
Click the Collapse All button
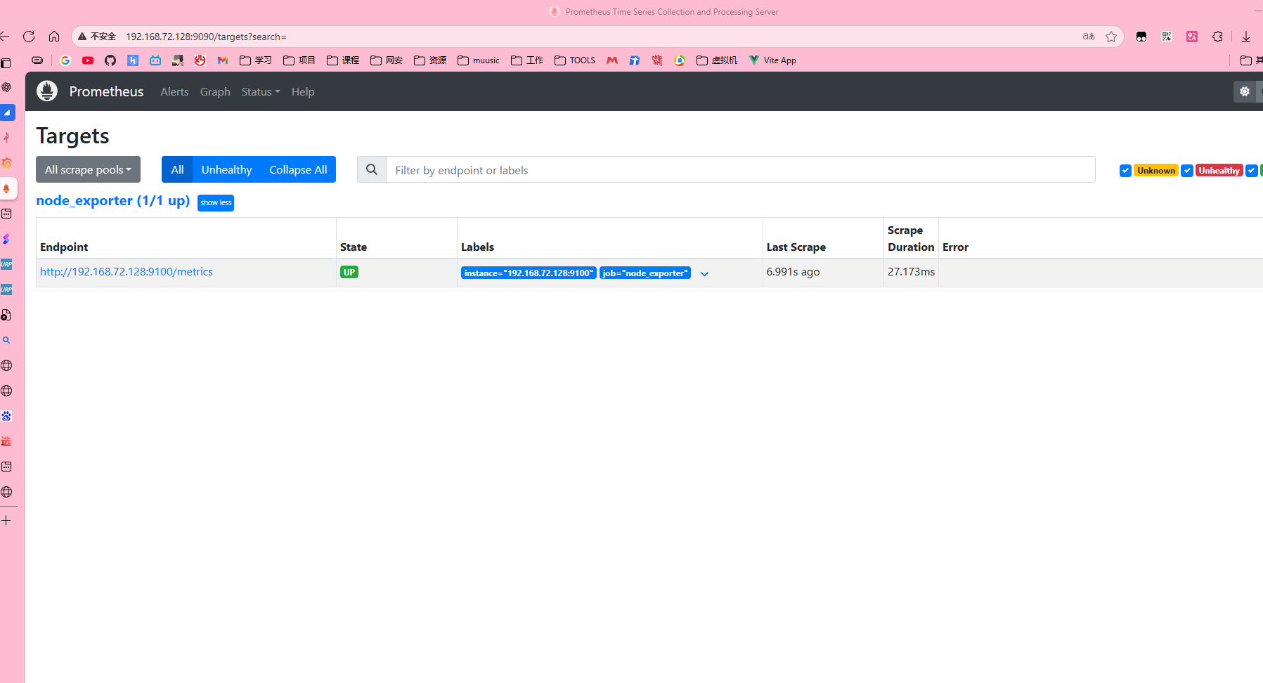point(298,169)
